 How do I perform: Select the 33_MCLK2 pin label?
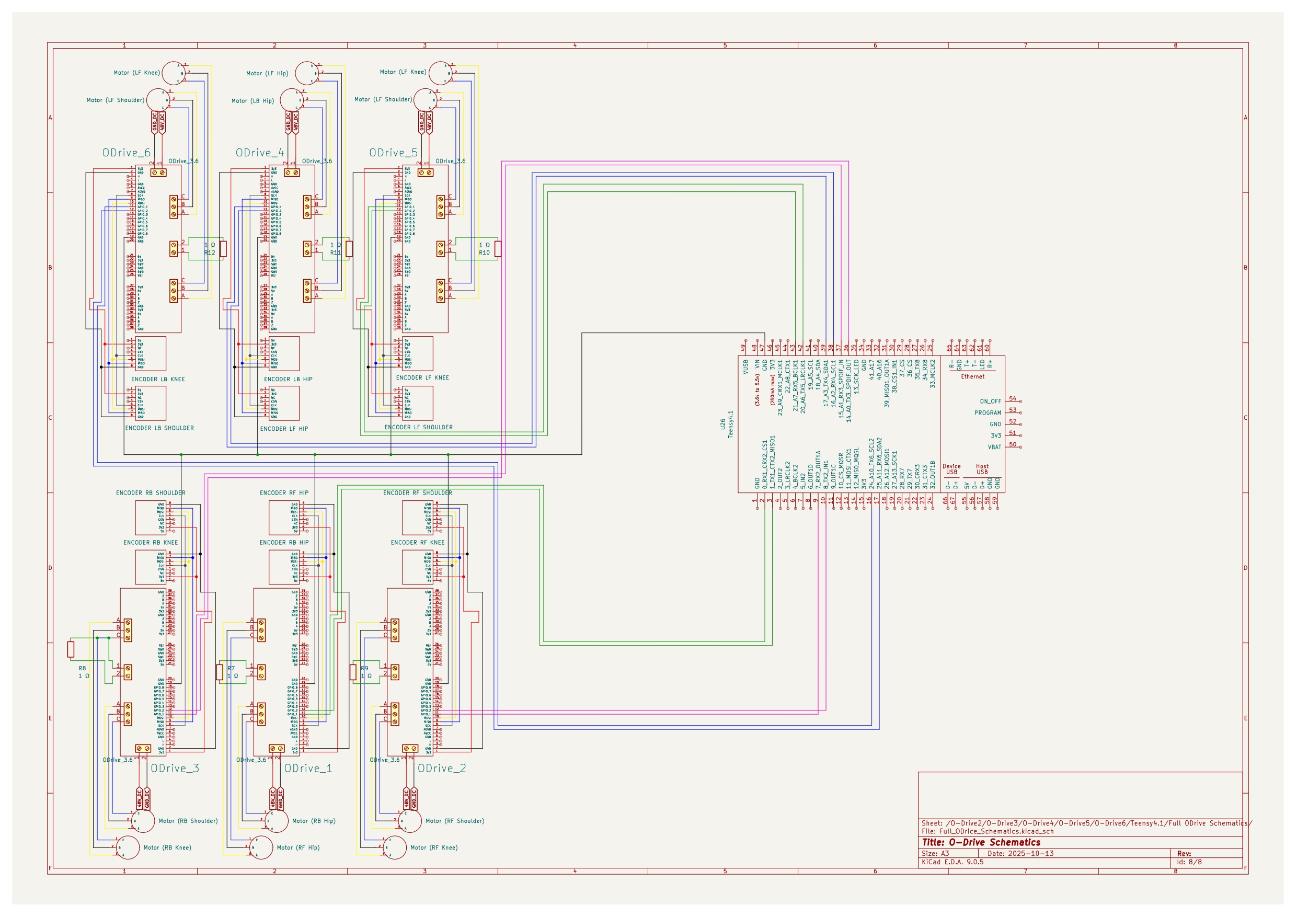coord(933,373)
